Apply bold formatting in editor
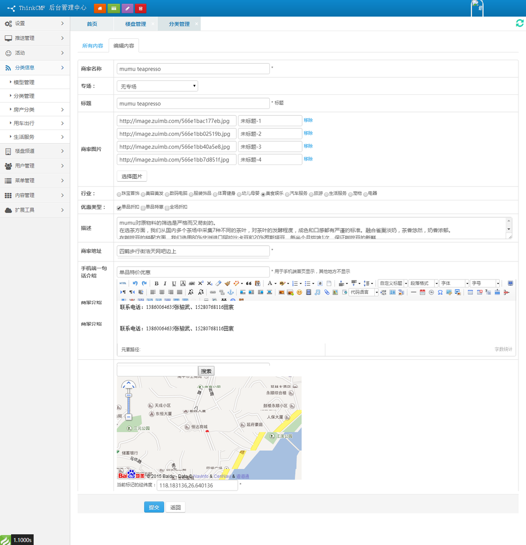This screenshot has width=526, height=545. pyautogui.click(x=156, y=283)
